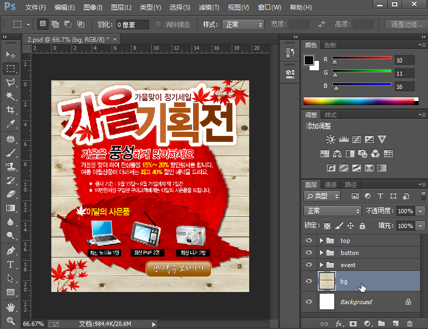
Task: Select the Magic Wand tool
Action: point(10,96)
